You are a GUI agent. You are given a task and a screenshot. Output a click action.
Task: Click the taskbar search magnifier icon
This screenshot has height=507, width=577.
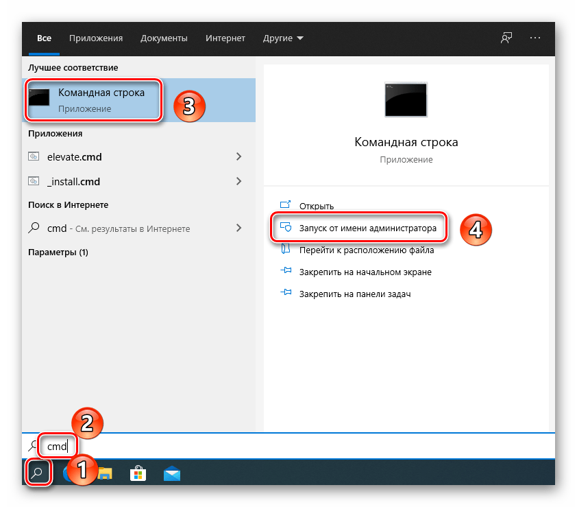coord(38,473)
